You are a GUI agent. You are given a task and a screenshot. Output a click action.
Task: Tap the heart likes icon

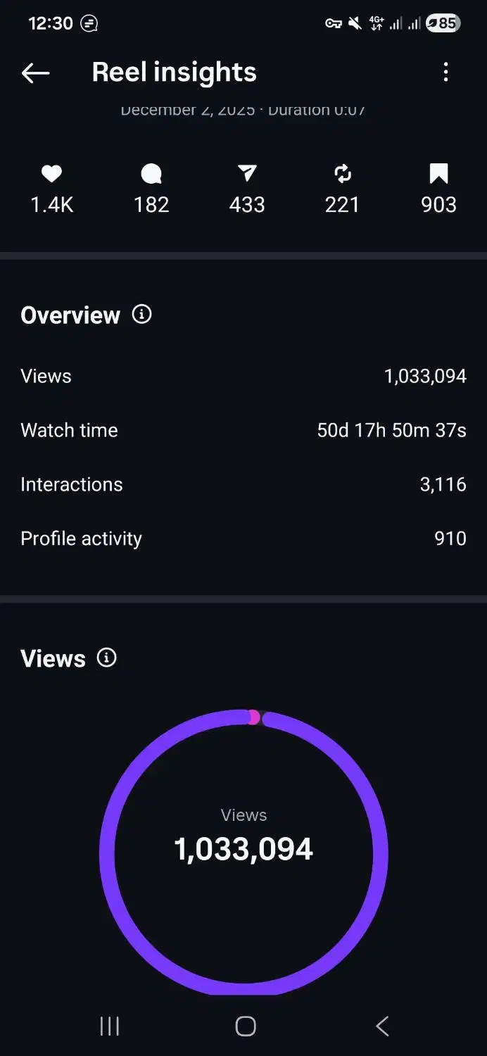click(51, 173)
